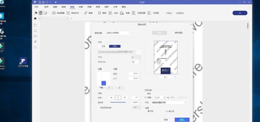Click the 绝对比例 value field
Screen dimensions: 260x122
tap(135, 62)
